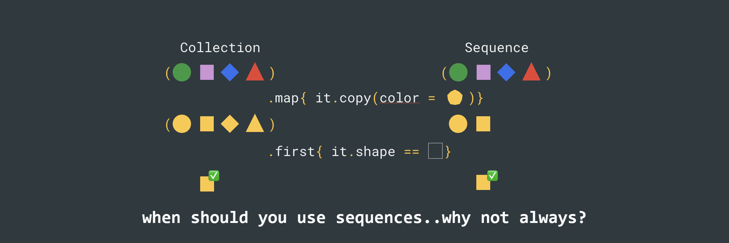Click the yellow heptagon color value in map

[x=455, y=97]
